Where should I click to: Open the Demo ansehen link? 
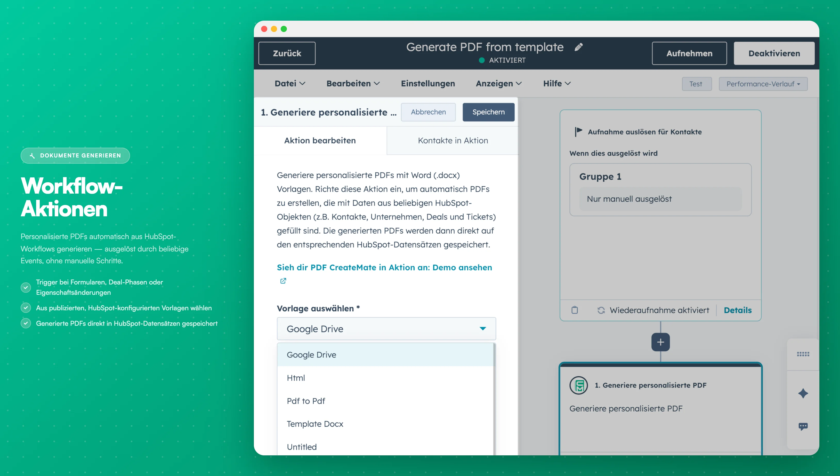point(462,267)
